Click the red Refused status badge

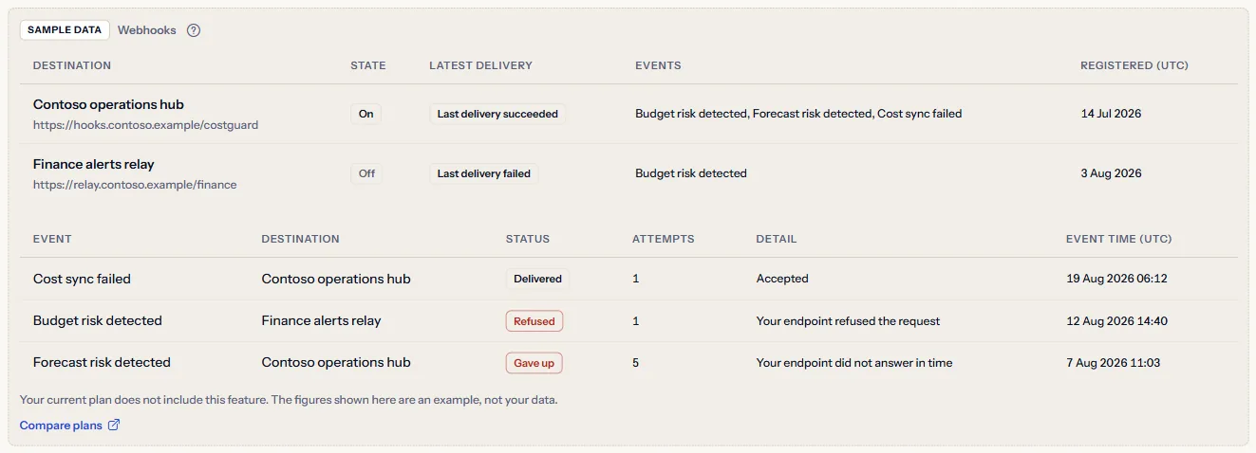(534, 321)
